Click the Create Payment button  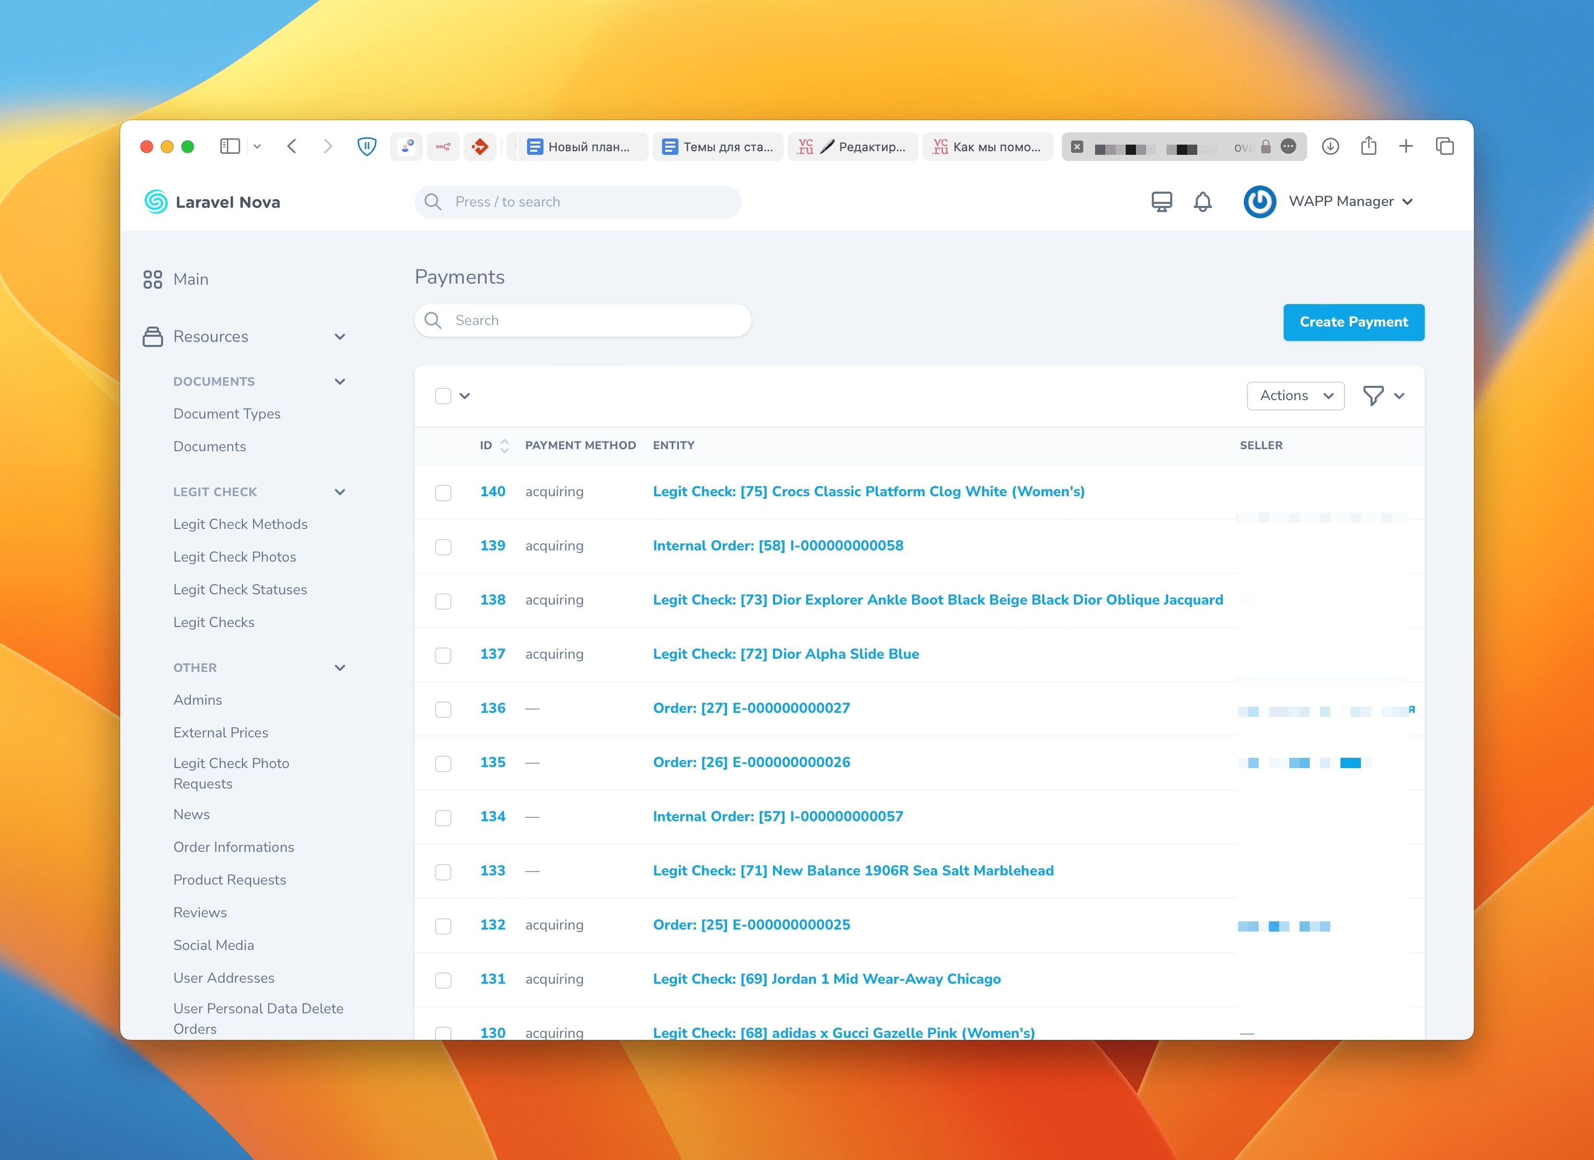click(x=1354, y=322)
